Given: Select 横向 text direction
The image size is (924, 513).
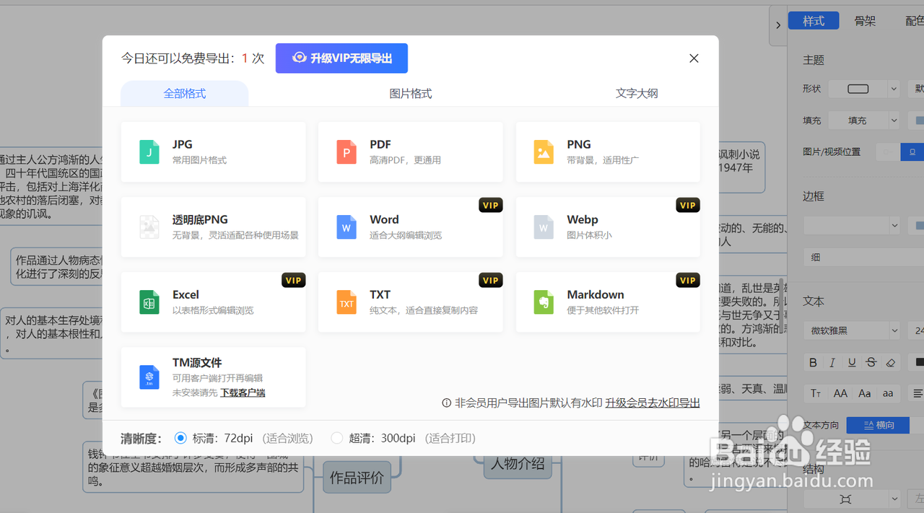Looking at the screenshot, I should pyautogui.click(x=878, y=425).
